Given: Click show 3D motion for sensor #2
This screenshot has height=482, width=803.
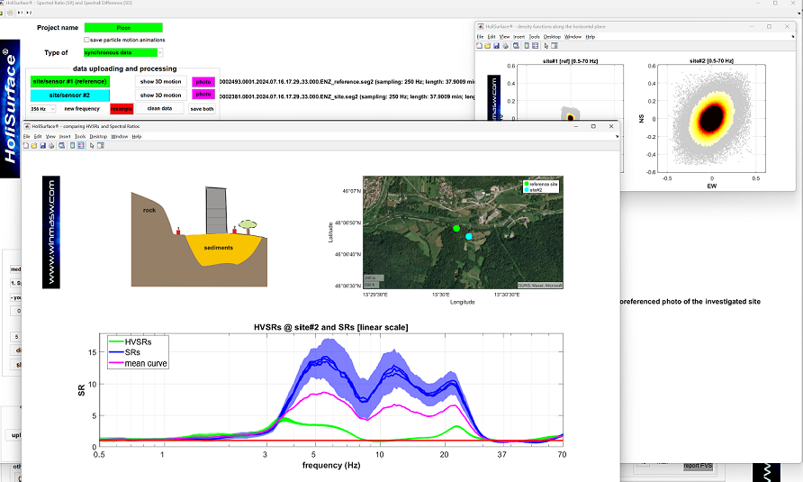Looking at the screenshot, I should click(161, 95).
